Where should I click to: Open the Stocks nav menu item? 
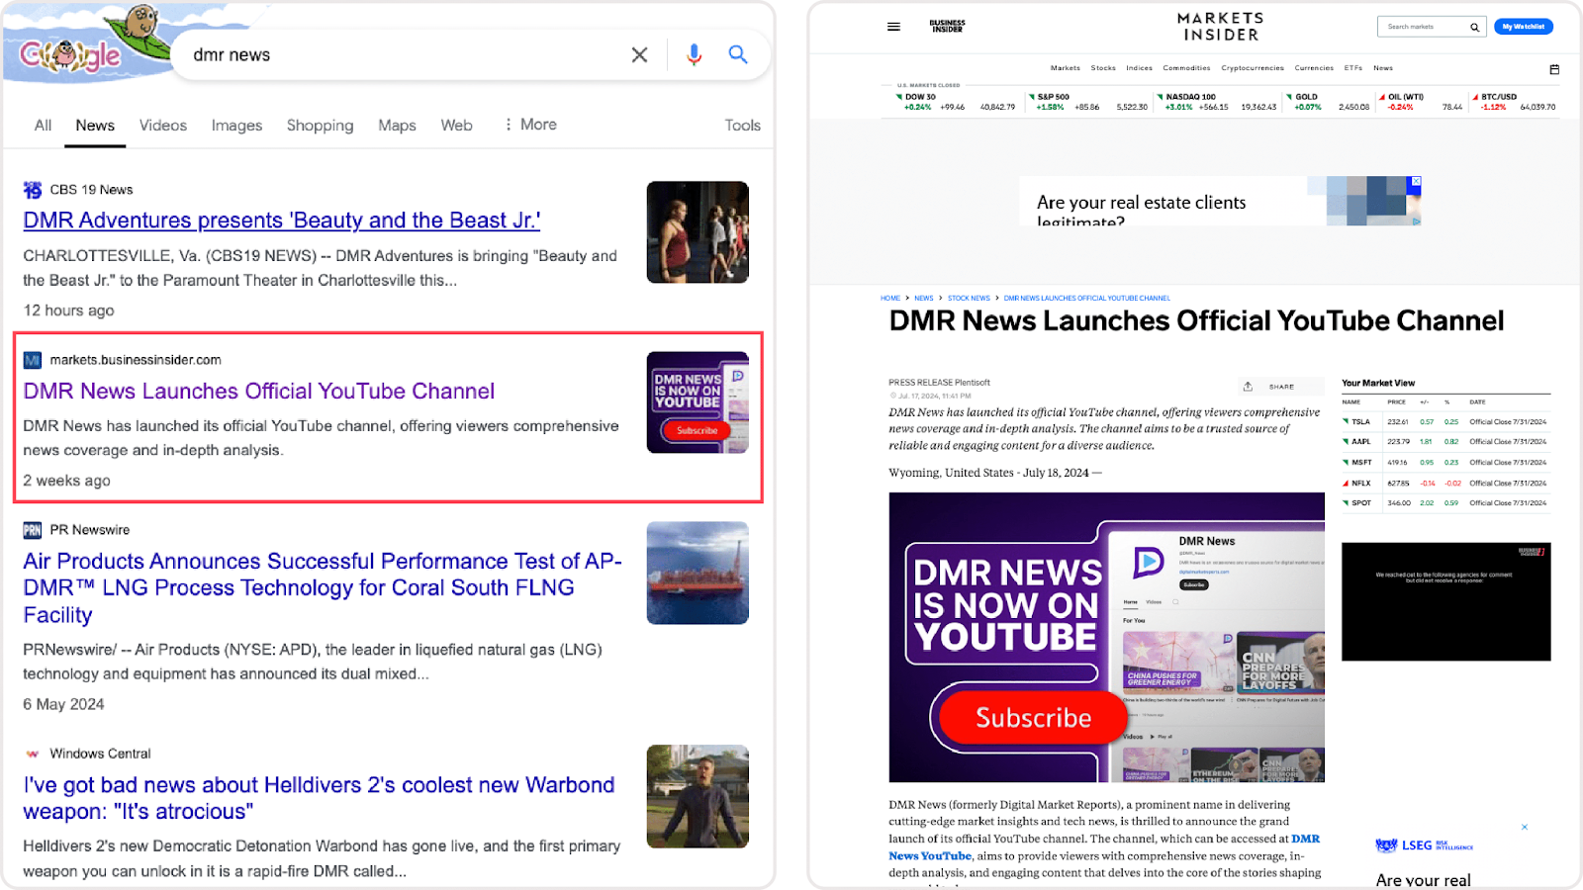[1103, 68]
